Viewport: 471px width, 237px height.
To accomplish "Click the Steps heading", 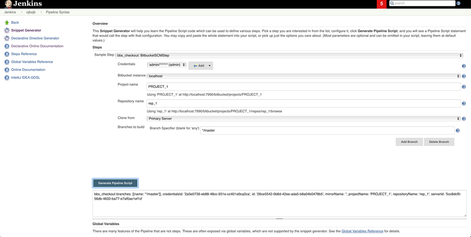I will (x=97, y=47).
